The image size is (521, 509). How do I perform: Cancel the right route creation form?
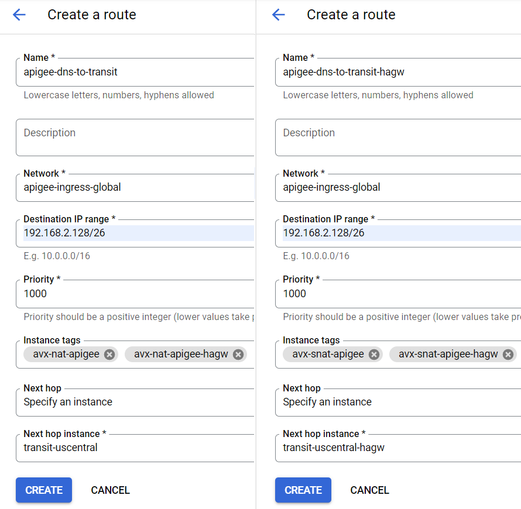[x=370, y=490]
